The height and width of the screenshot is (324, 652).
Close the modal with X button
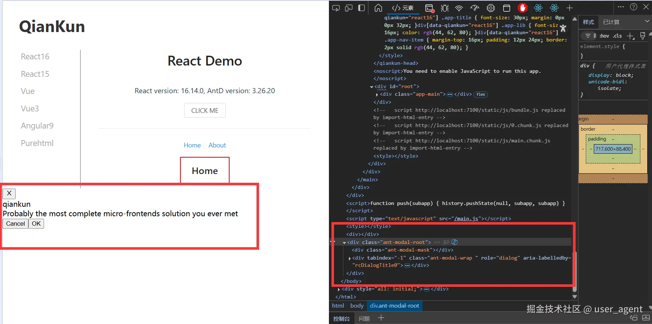(9, 193)
